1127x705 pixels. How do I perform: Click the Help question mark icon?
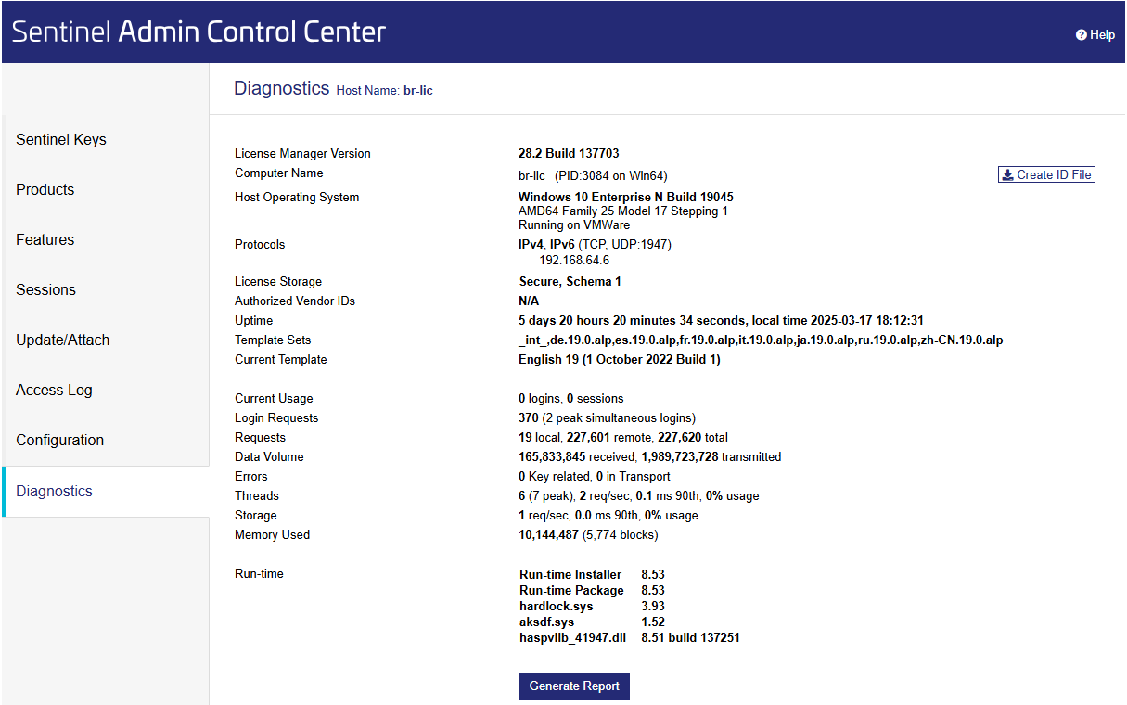click(1081, 35)
